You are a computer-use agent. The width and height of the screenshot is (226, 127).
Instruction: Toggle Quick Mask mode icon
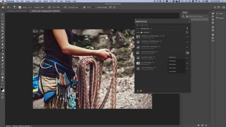pyautogui.click(x=2, y=94)
